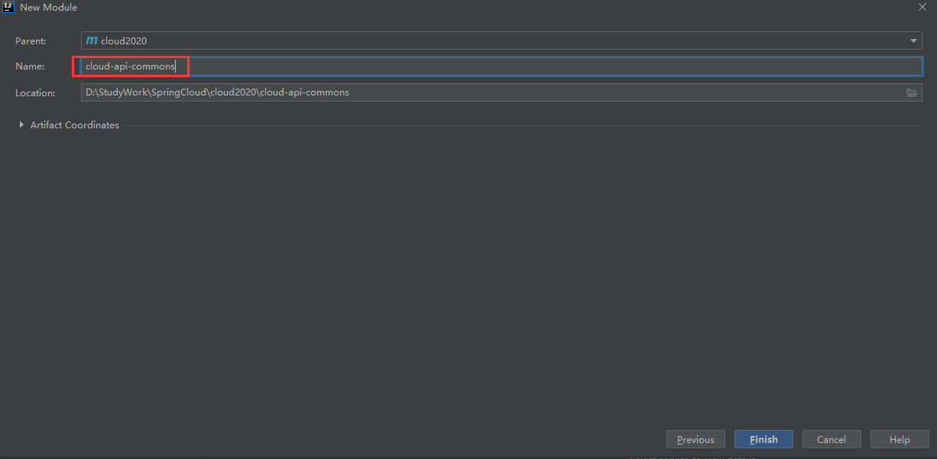Close the New Module window
The image size is (937, 459).
point(922,7)
